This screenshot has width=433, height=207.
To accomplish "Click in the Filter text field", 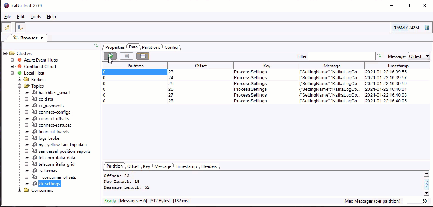I will (x=341, y=56).
